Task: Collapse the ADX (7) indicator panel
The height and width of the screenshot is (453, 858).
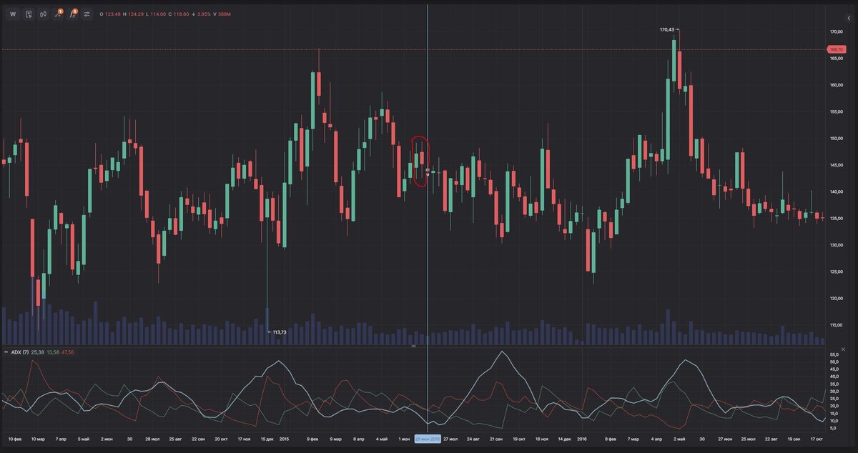Action: (x=6, y=352)
